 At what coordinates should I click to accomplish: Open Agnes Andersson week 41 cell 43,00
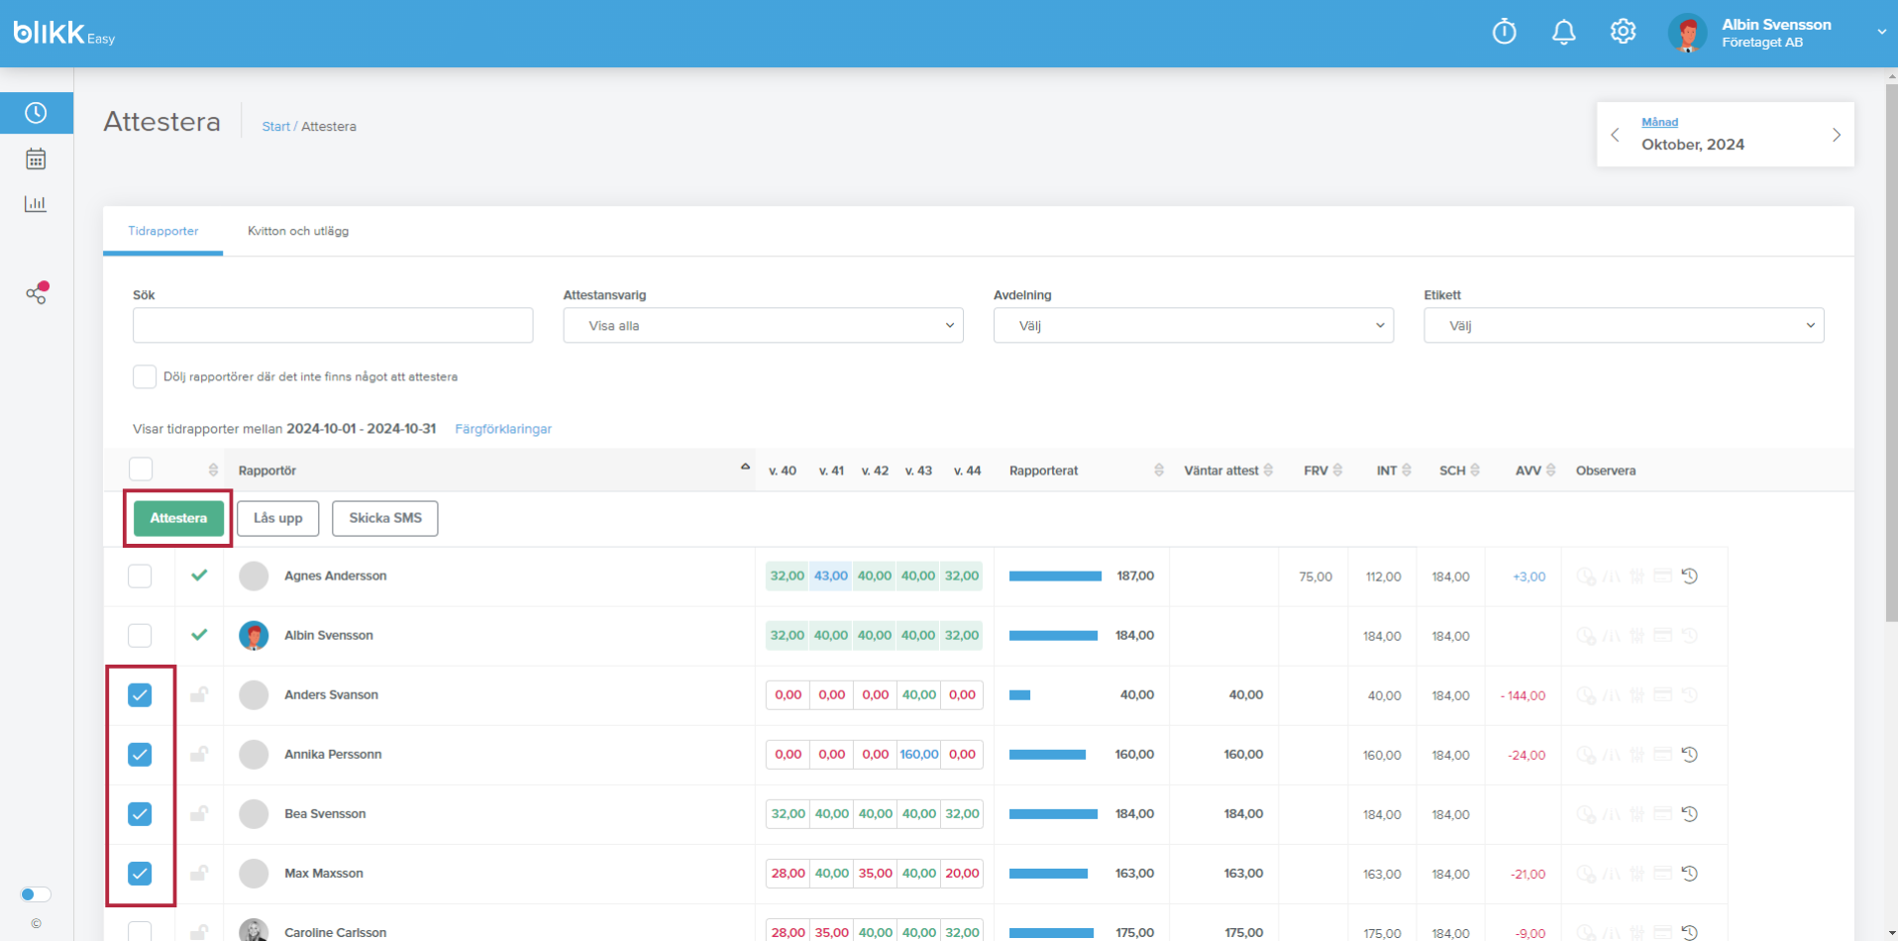(831, 575)
